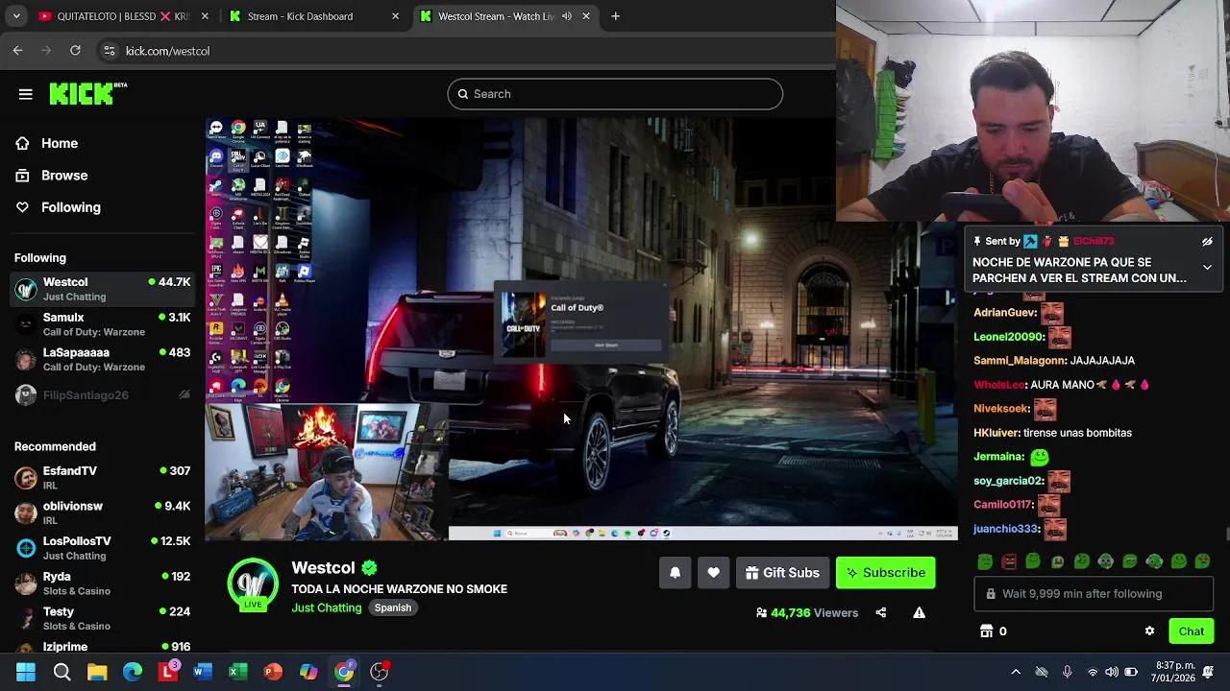Go to Home in the sidebar
Screen dimensions: 1230x691
(x=60, y=143)
